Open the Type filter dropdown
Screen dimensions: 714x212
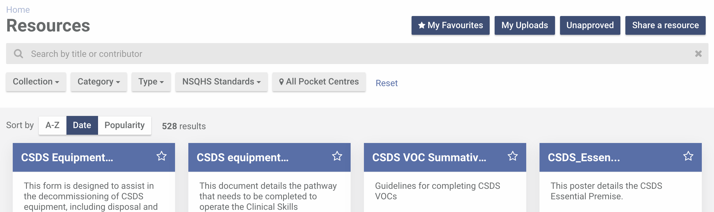point(151,82)
